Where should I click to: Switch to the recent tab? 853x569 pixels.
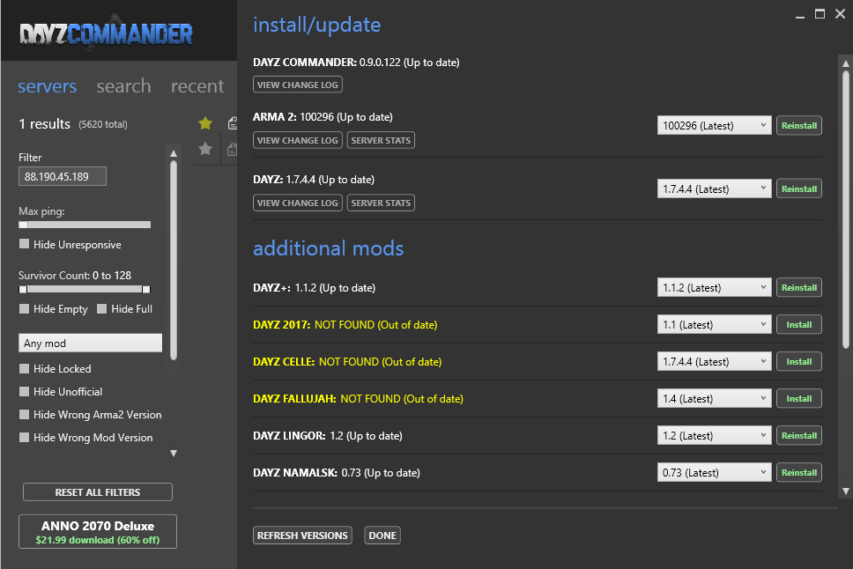click(x=197, y=86)
